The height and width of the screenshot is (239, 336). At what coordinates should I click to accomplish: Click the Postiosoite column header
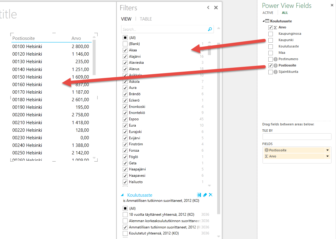click(24, 38)
